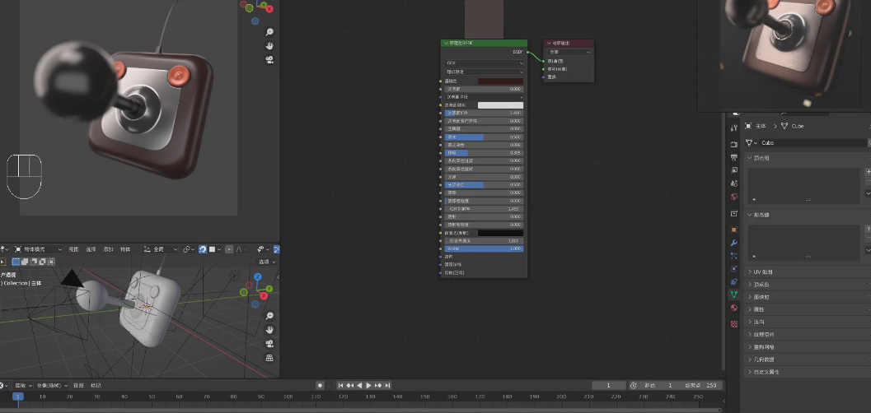Click the zoom magnifier in the upper viewport
This screenshot has height=413, width=871.
pos(269,32)
